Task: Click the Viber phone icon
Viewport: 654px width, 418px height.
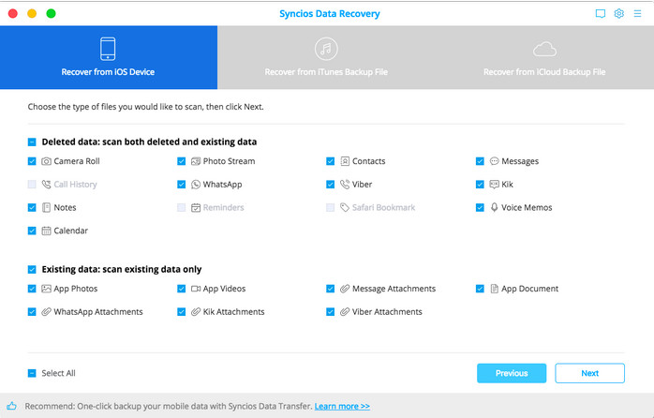Action: pyautogui.click(x=345, y=185)
